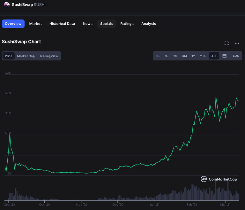245x210 pixels.
Task: Click the $20 price axis label
Action: pyautogui.click(x=8, y=93)
